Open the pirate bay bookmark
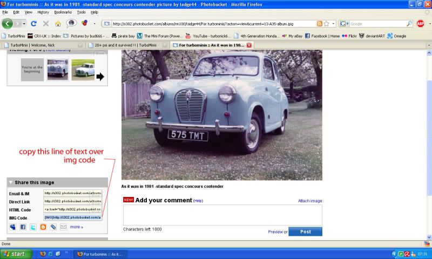This screenshot has height=259, width=432. click(x=123, y=36)
